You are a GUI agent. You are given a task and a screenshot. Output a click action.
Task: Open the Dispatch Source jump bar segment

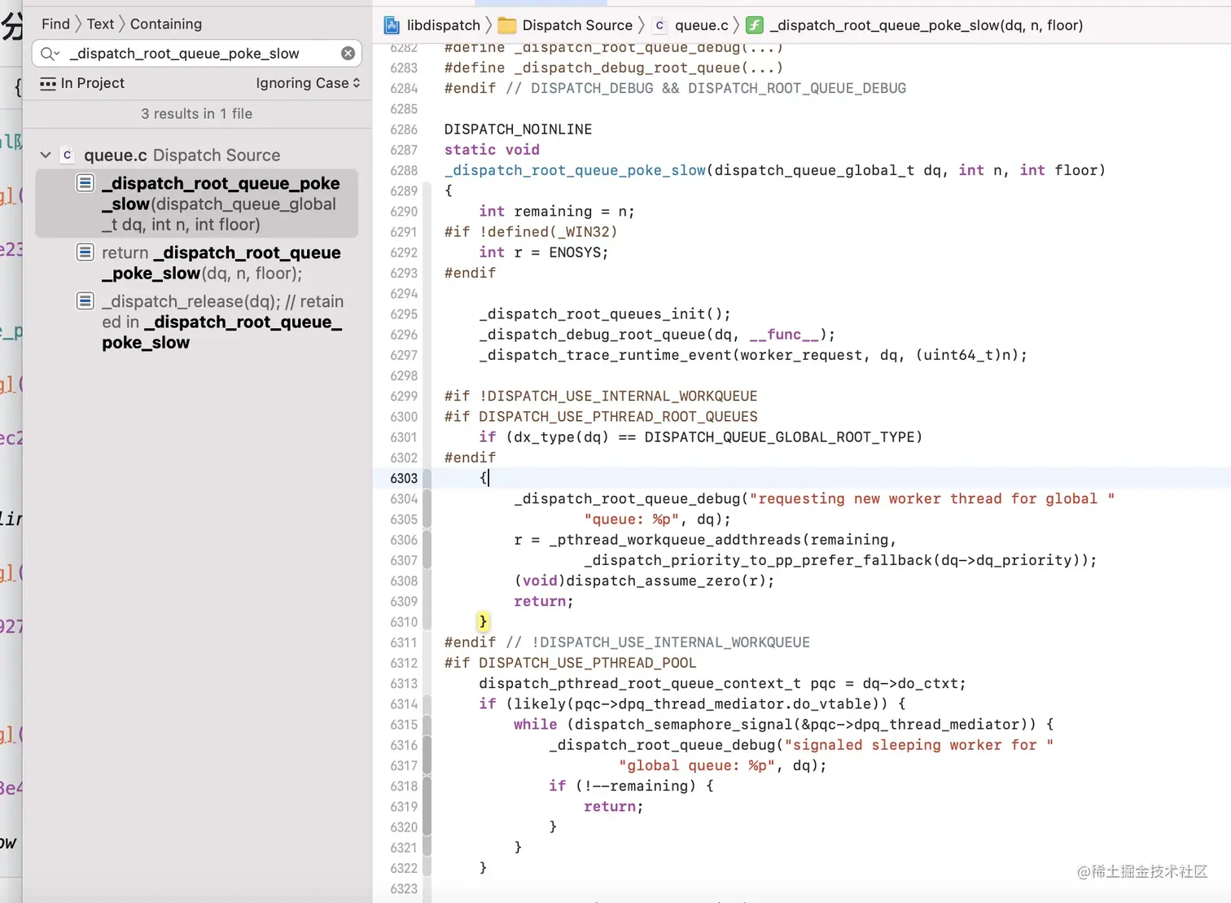tap(577, 25)
